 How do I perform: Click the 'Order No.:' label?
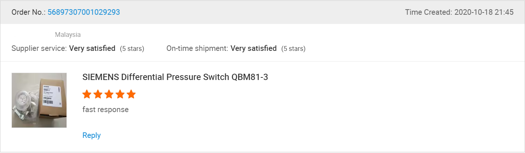click(x=28, y=12)
